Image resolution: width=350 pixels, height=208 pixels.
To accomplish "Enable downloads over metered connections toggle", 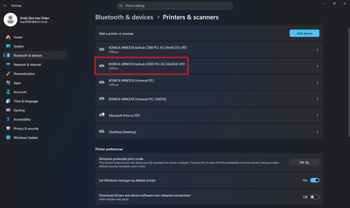I will [x=315, y=197].
